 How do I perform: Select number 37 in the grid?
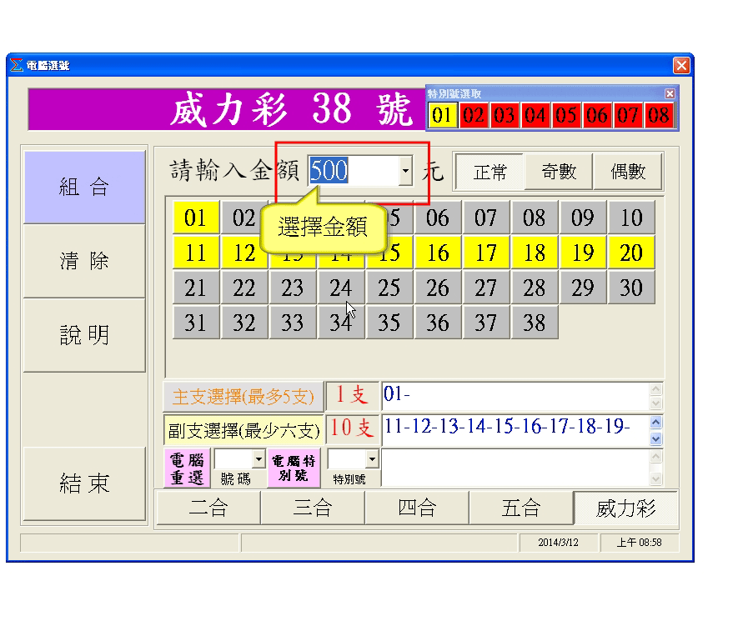pyautogui.click(x=486, y=323)
